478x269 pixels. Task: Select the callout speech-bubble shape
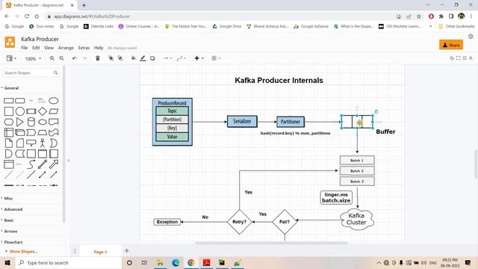(x=31, y=143)
